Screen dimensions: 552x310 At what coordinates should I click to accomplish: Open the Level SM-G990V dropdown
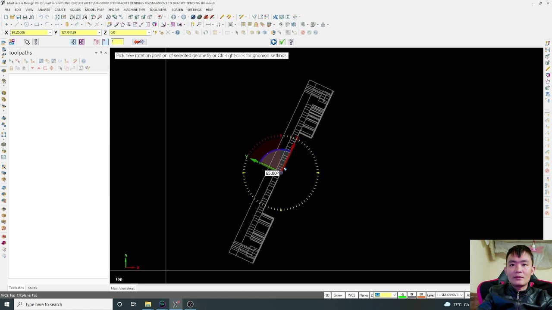pos(461,295)
